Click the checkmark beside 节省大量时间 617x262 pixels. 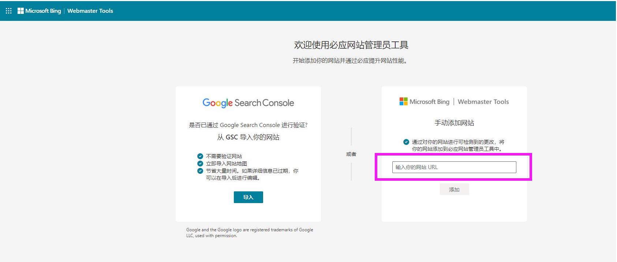200,171
